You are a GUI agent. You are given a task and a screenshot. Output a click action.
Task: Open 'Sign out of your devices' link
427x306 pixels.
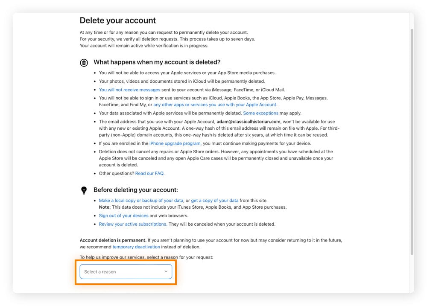click(123, 216)
